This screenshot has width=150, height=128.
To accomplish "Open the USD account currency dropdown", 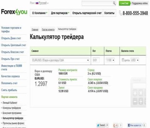I will pyautogui.click(x=134, y=60).
